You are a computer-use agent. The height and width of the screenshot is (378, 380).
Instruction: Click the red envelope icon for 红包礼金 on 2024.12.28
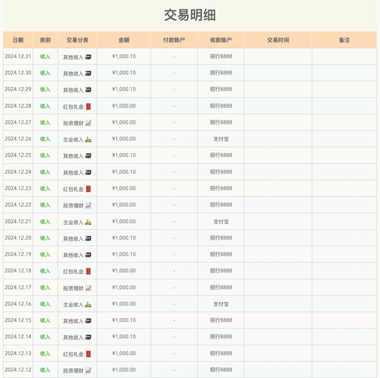click(89, 106)
